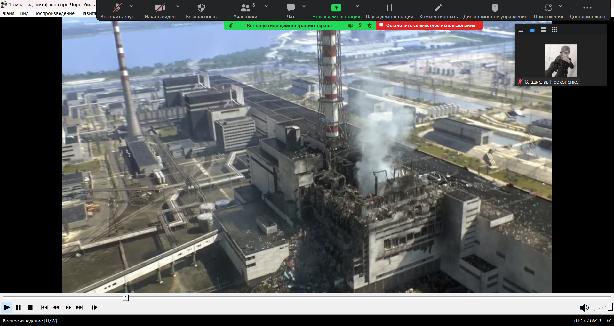The height and width of the screenshot is (326, 614).
Task: Open the Participants list
Action: 245,8
